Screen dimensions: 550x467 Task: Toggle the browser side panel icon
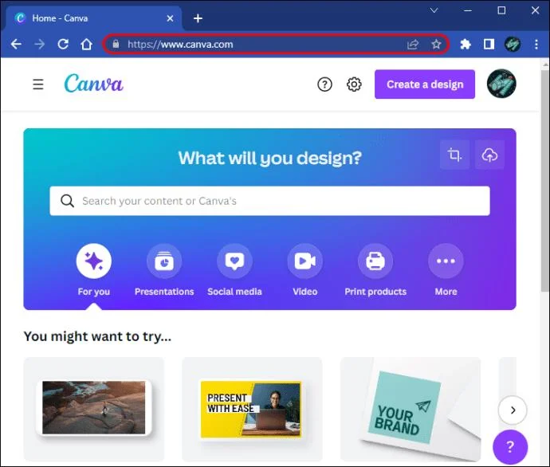(489, 44)
